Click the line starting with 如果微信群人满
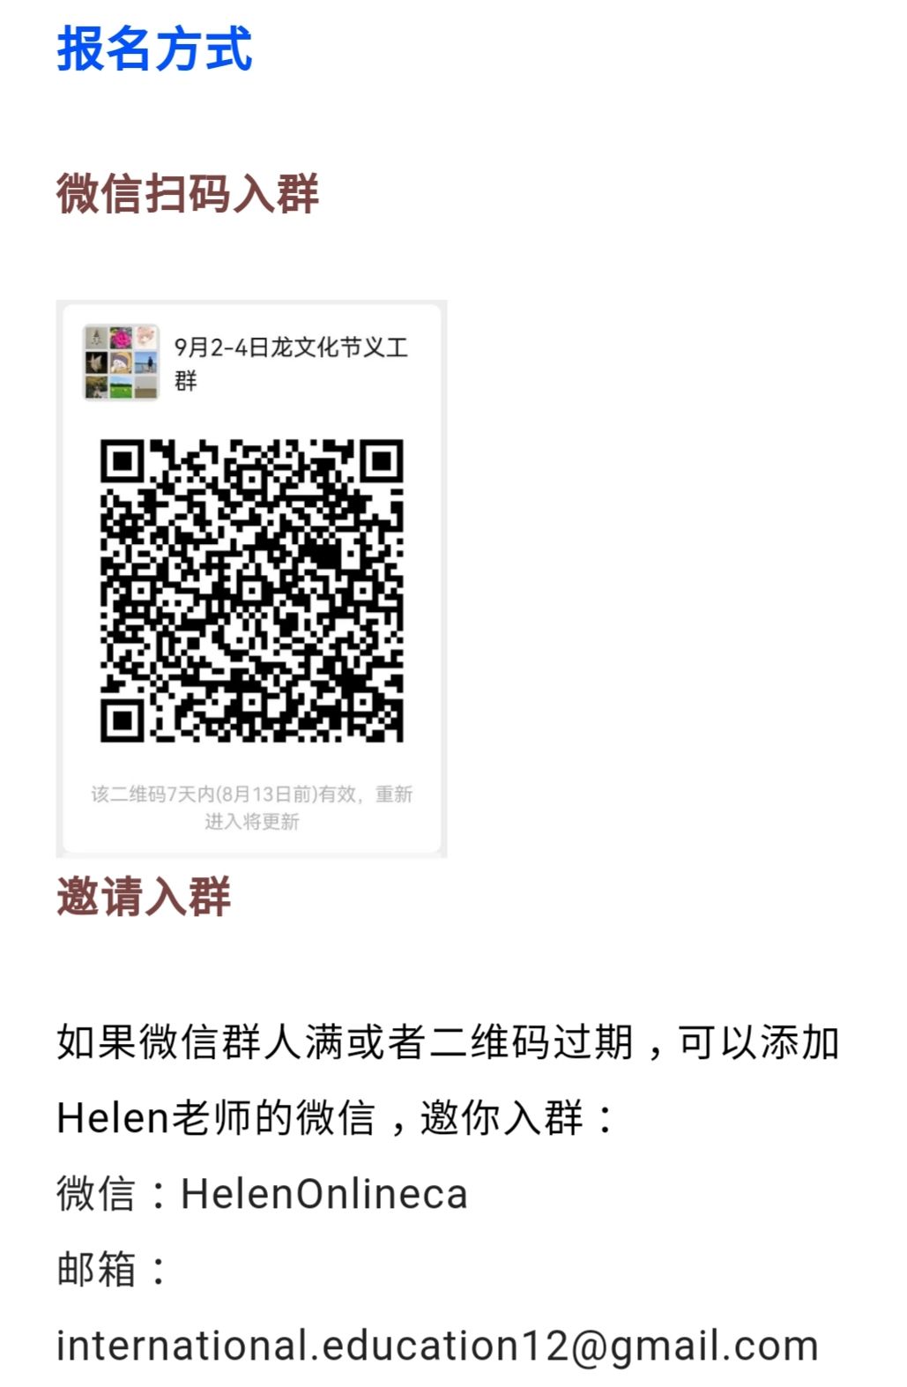The image size is (907, 1387). pyautogui.click(x=448, y=1043)
